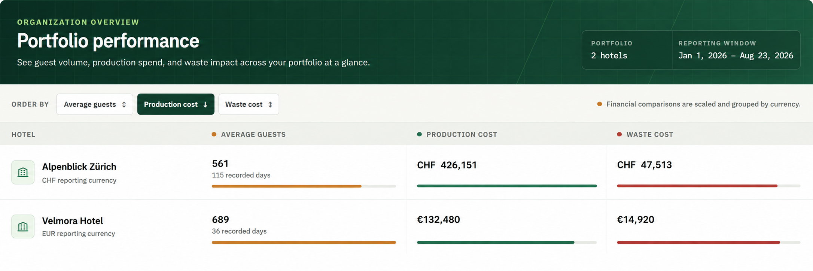
Task: Open the Alpenblick Zürich hotel name
Action: [x=79, y=167]
